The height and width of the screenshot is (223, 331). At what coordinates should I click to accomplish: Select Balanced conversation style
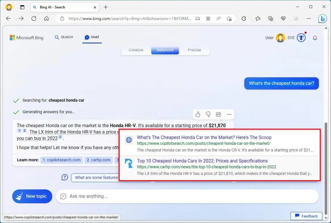pyautogui.click(x=165, y=50)
